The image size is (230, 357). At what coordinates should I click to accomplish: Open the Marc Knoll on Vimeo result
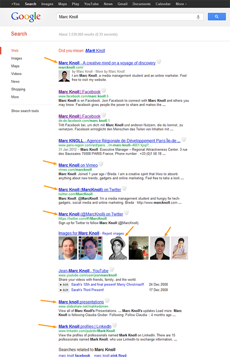(78, 165)
